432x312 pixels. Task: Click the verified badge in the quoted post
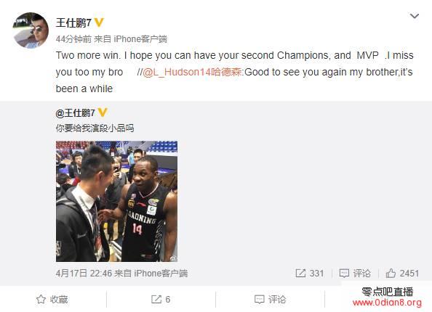point(103,112)
